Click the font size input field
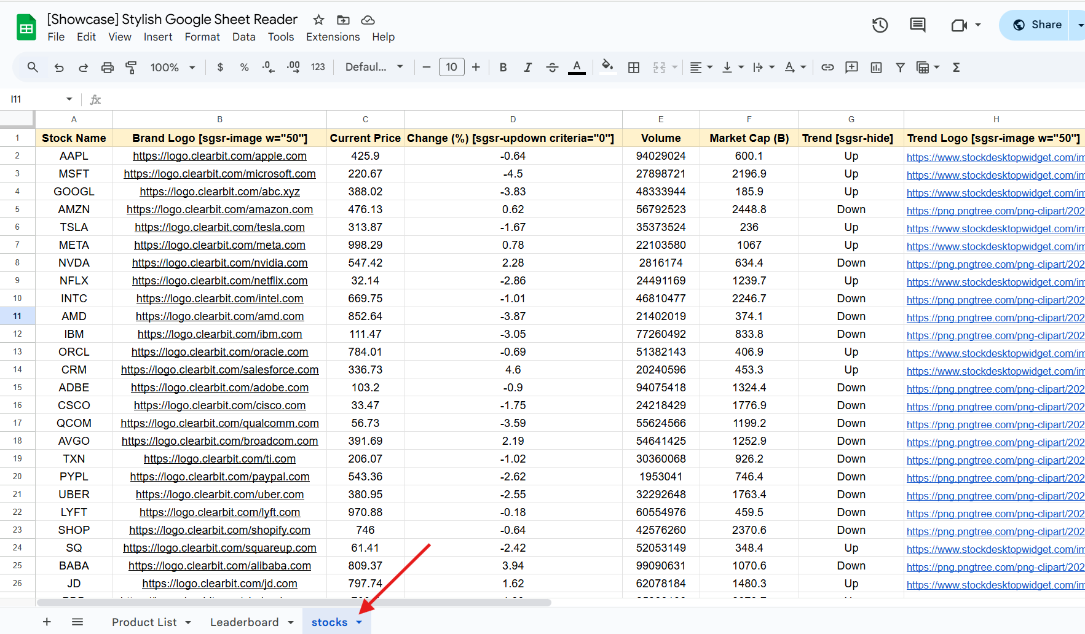The height and width of the screenshot is (634, 1085). coord(451,67)
